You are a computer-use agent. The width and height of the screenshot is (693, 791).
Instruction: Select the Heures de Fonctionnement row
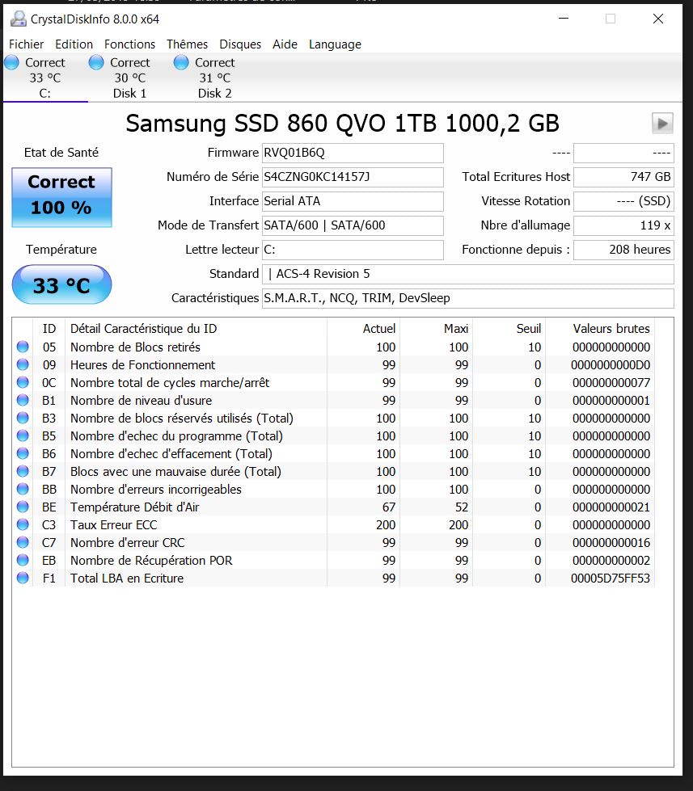click(x=334, y=364)
